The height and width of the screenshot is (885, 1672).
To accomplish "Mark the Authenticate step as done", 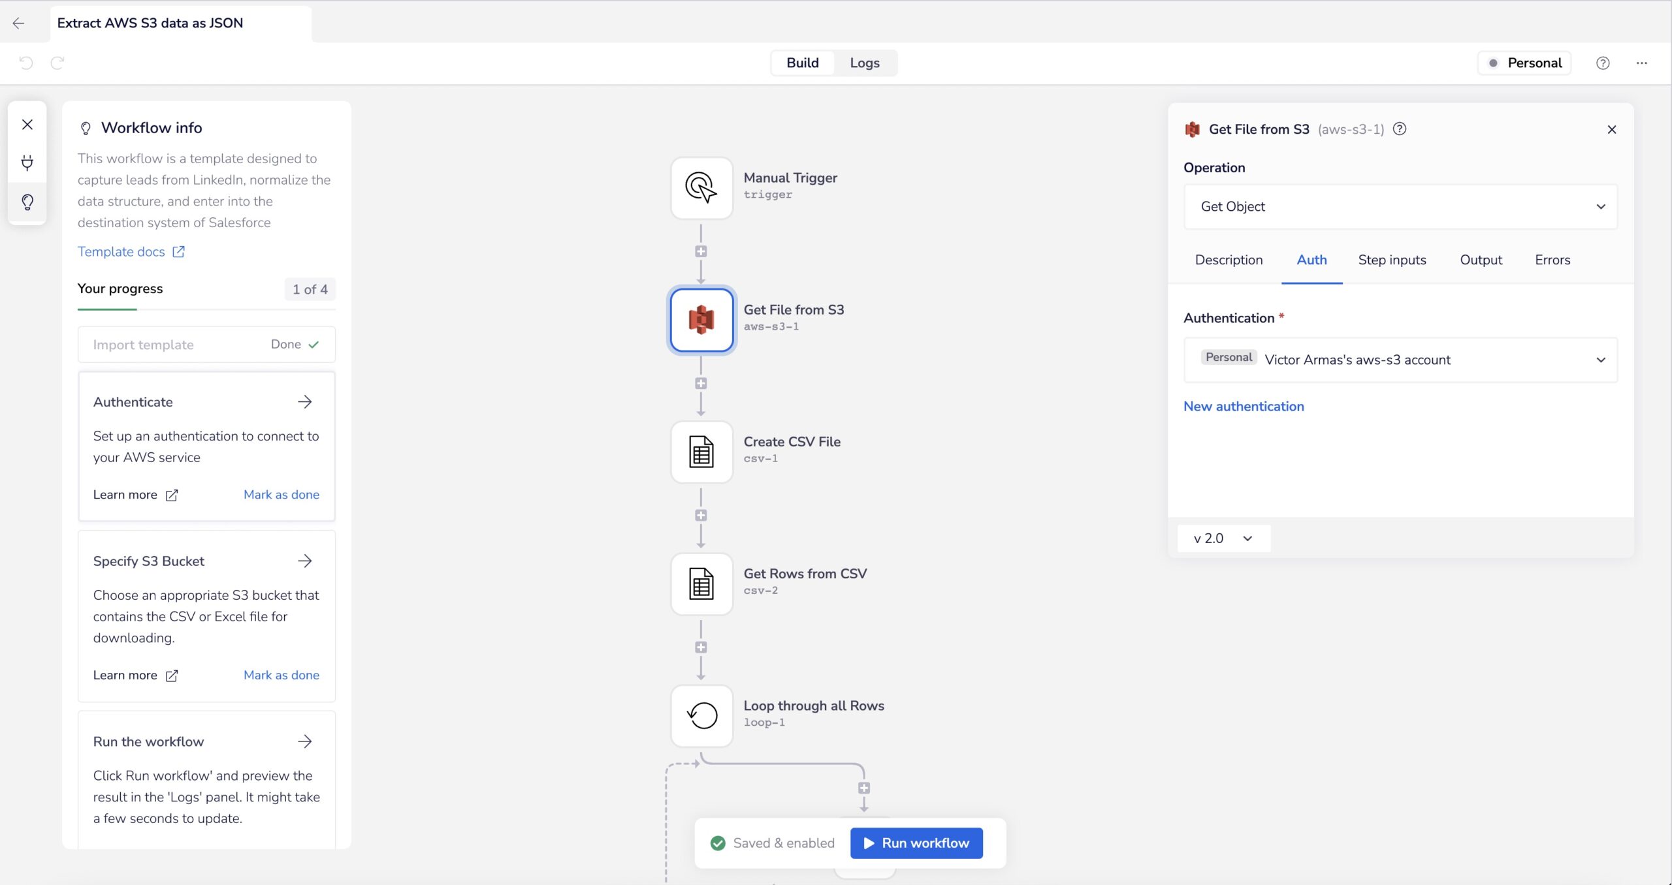I will click(281, 495).
